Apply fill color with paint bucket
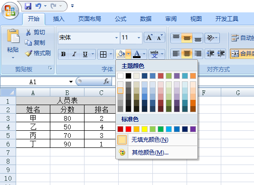Screen dimensions: 254x185 tap(121, 54)
